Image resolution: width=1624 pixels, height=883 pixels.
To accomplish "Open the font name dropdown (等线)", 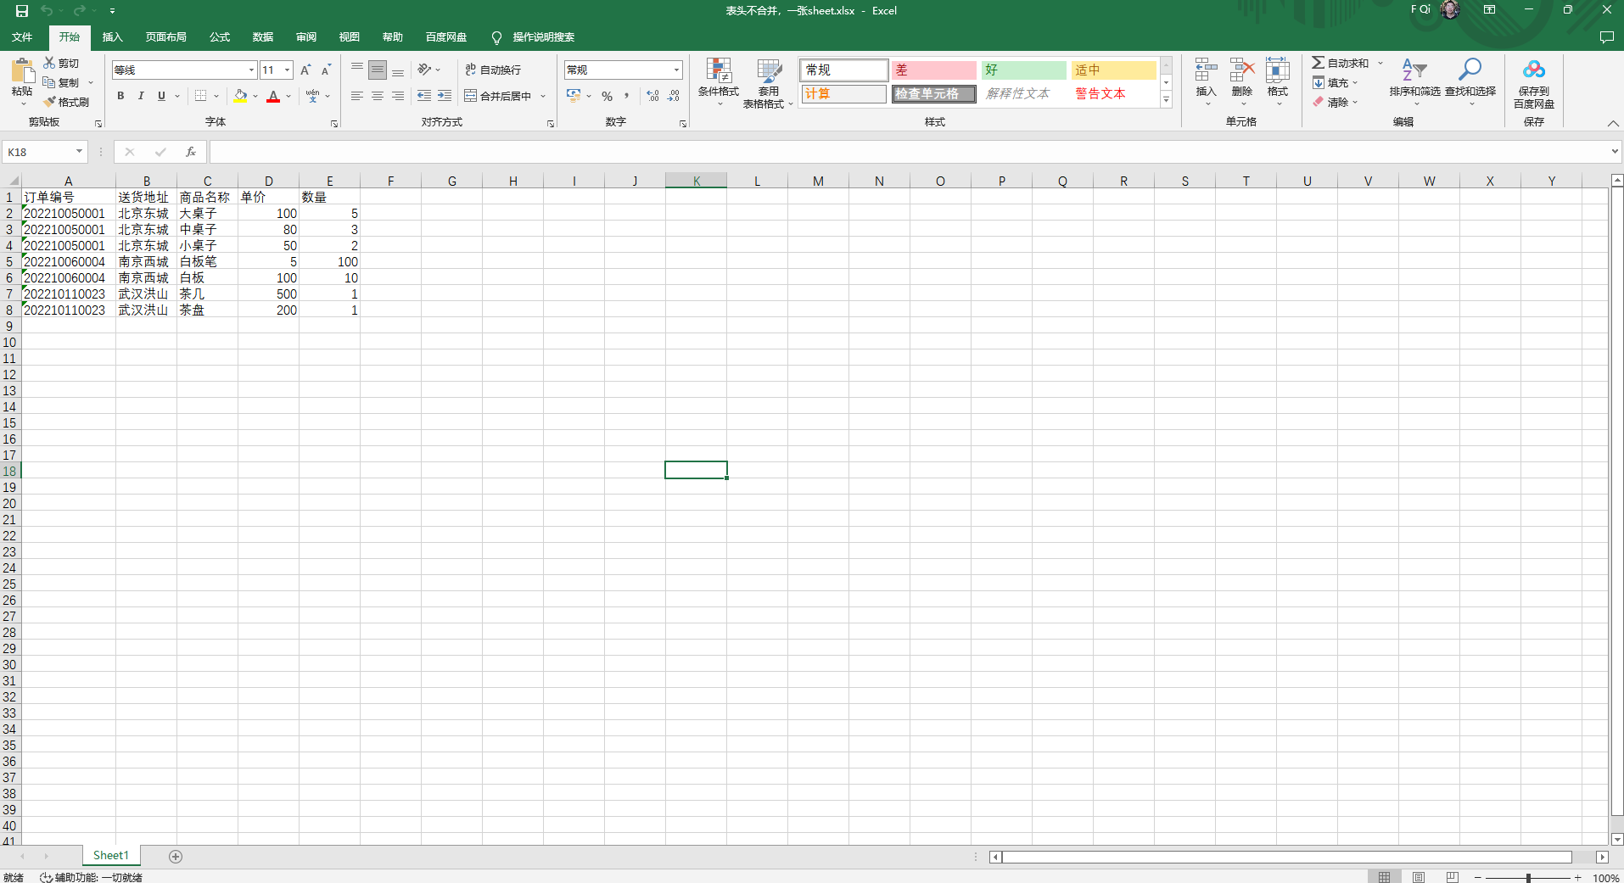I will point(252,70).
